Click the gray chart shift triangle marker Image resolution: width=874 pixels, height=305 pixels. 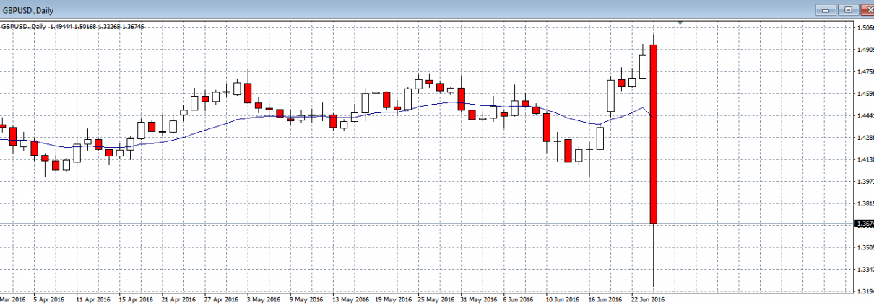680,23
